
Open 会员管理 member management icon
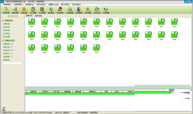pos(42,10)
